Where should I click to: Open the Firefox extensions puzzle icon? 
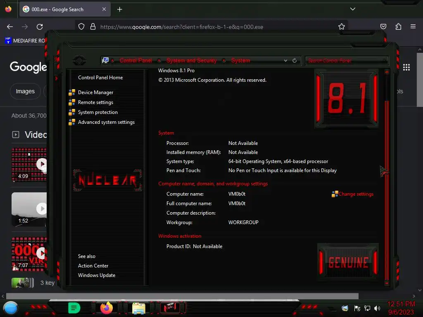coord(398,26)
